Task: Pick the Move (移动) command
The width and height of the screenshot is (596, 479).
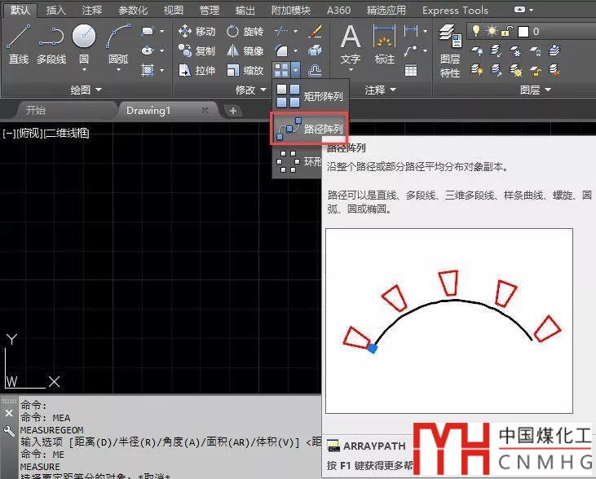Action: point(196,31)
